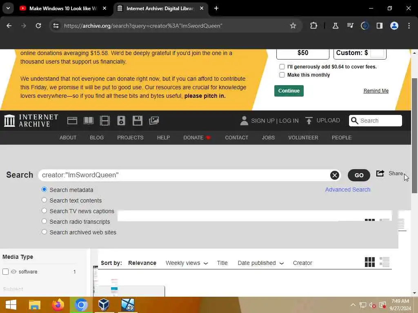Open Chrome Labs flask icon
The height and width of the screenshot is (313, 418).
pyautogui.click(x=336, y=26)
